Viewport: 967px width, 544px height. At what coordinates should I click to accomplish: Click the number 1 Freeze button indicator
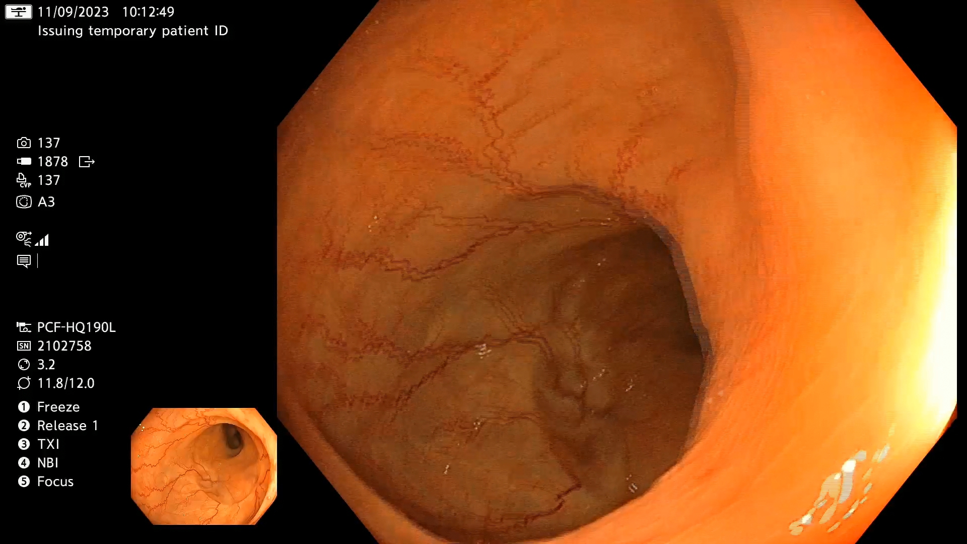click(x=24, y=407)
